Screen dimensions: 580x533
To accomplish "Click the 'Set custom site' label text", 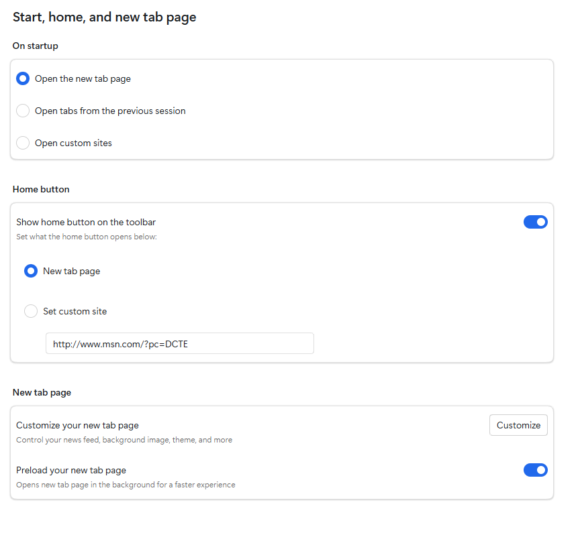I will point(75,311).
